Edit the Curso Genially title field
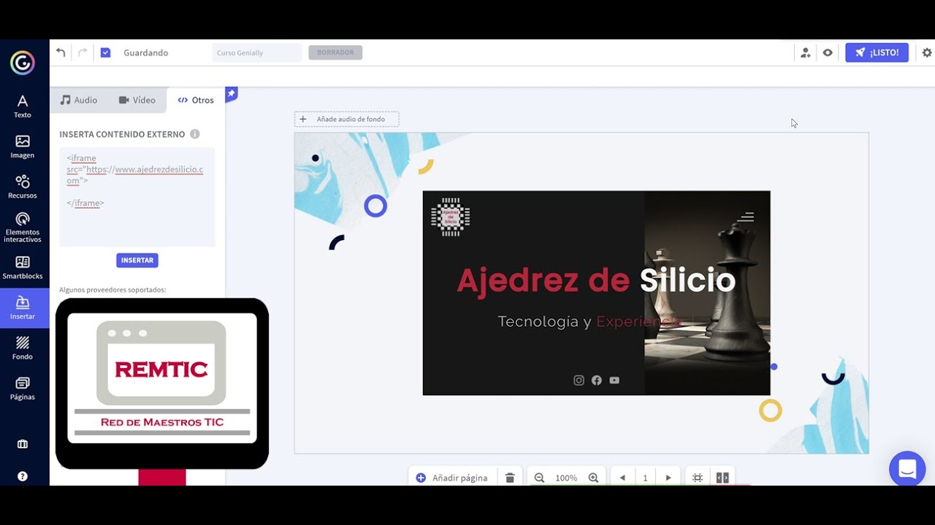The height and width of the screenshot is (525, 935). click(256, 52)
